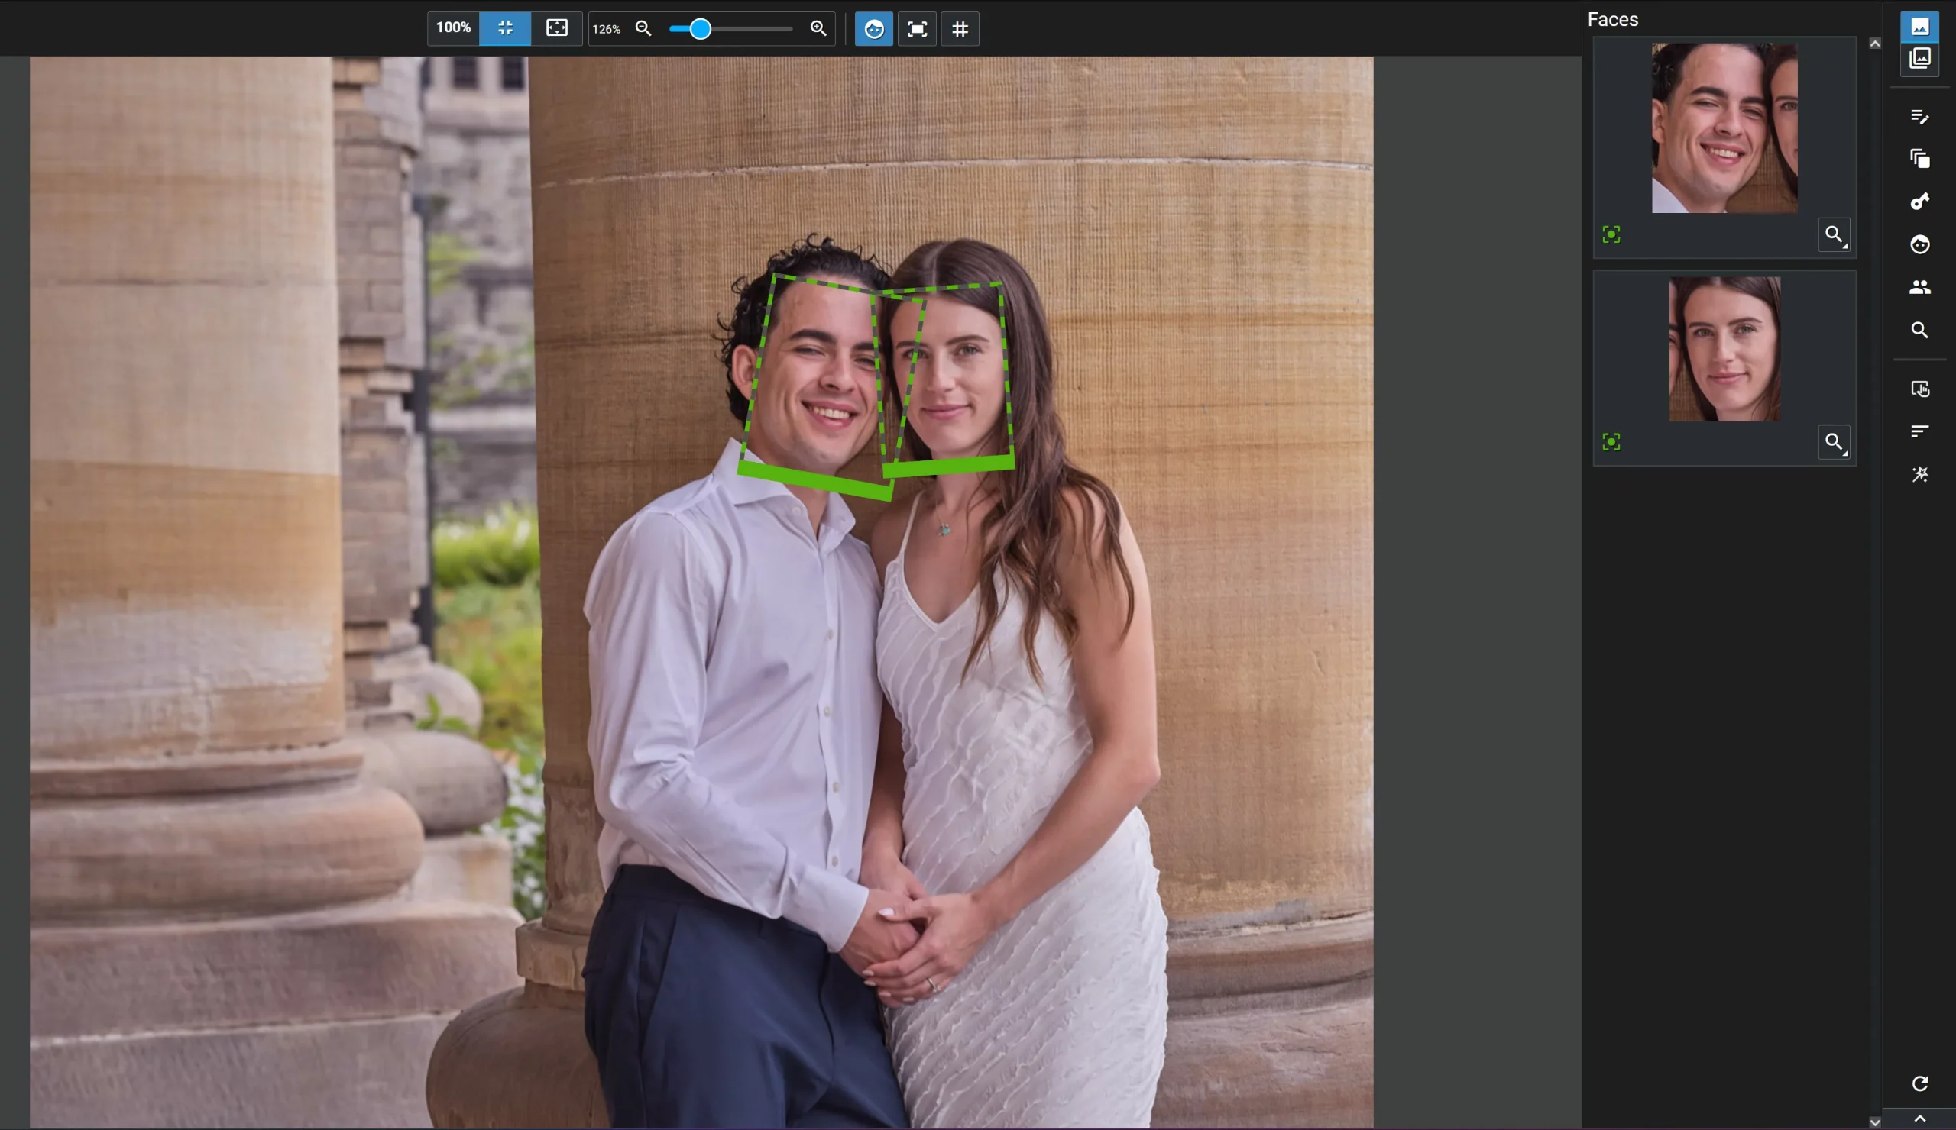Click the zoom in magnifier
This screenshot has height=1130, width=1956.
tap(818, 29)
